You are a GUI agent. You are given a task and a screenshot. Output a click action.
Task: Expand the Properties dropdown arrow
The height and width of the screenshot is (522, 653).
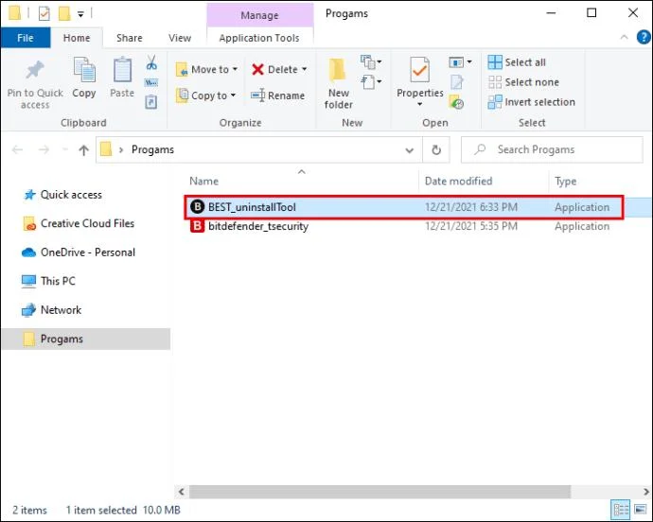point(420,104)
